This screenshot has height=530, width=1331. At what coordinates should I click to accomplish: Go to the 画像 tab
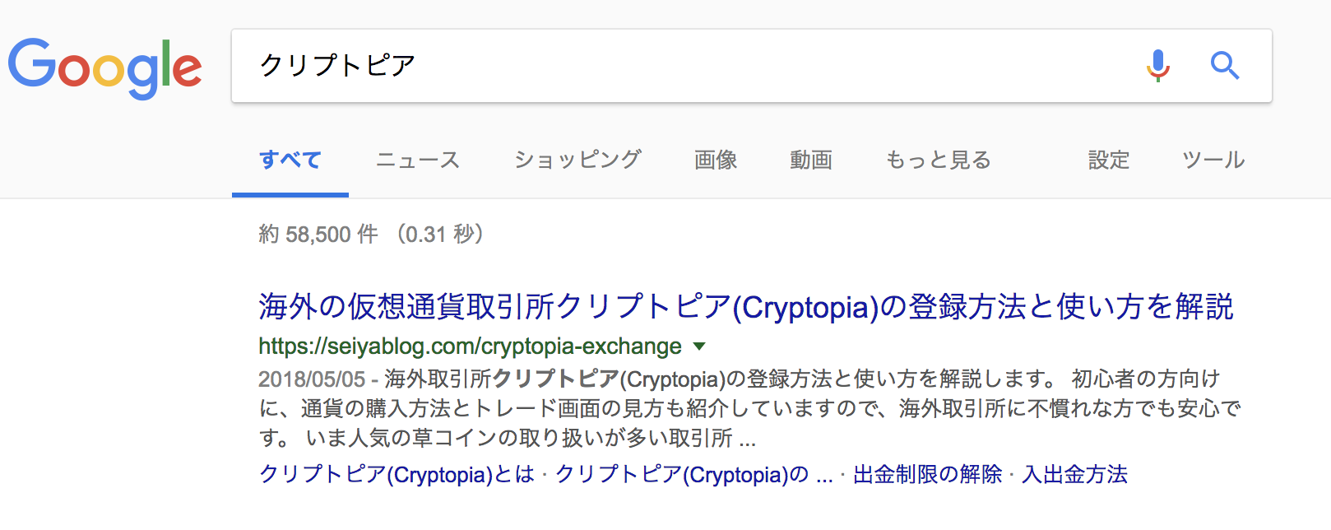(716, 160)
